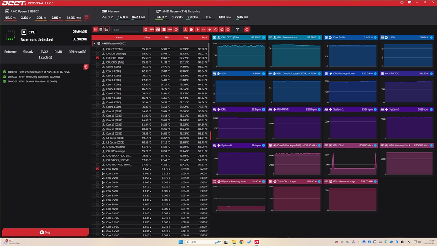Switch to the split monitoring view
Viewport: 437px width, 246px height.
[95, 29]
